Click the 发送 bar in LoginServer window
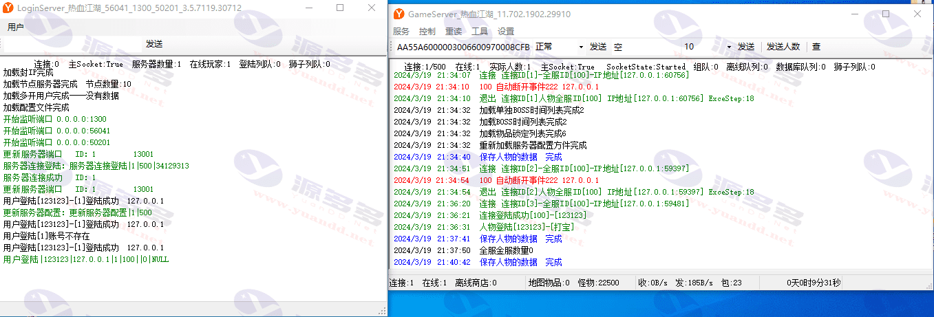 tap(154, 44)
